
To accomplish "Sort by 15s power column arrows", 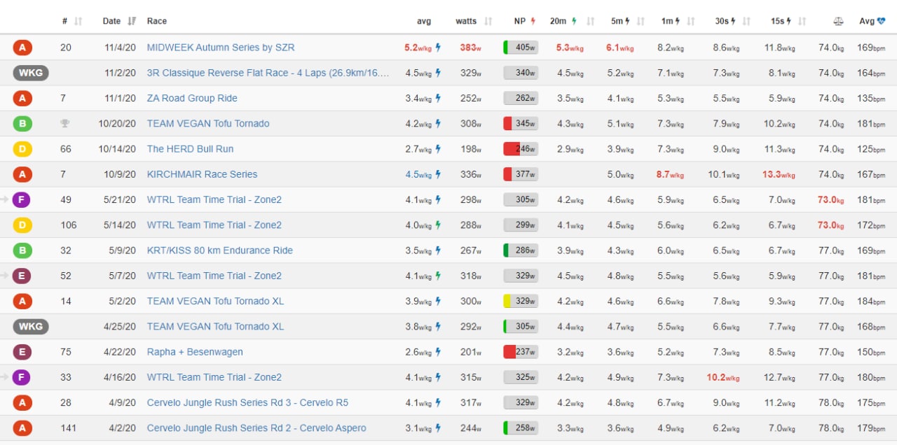I will (x=802, y=21).
